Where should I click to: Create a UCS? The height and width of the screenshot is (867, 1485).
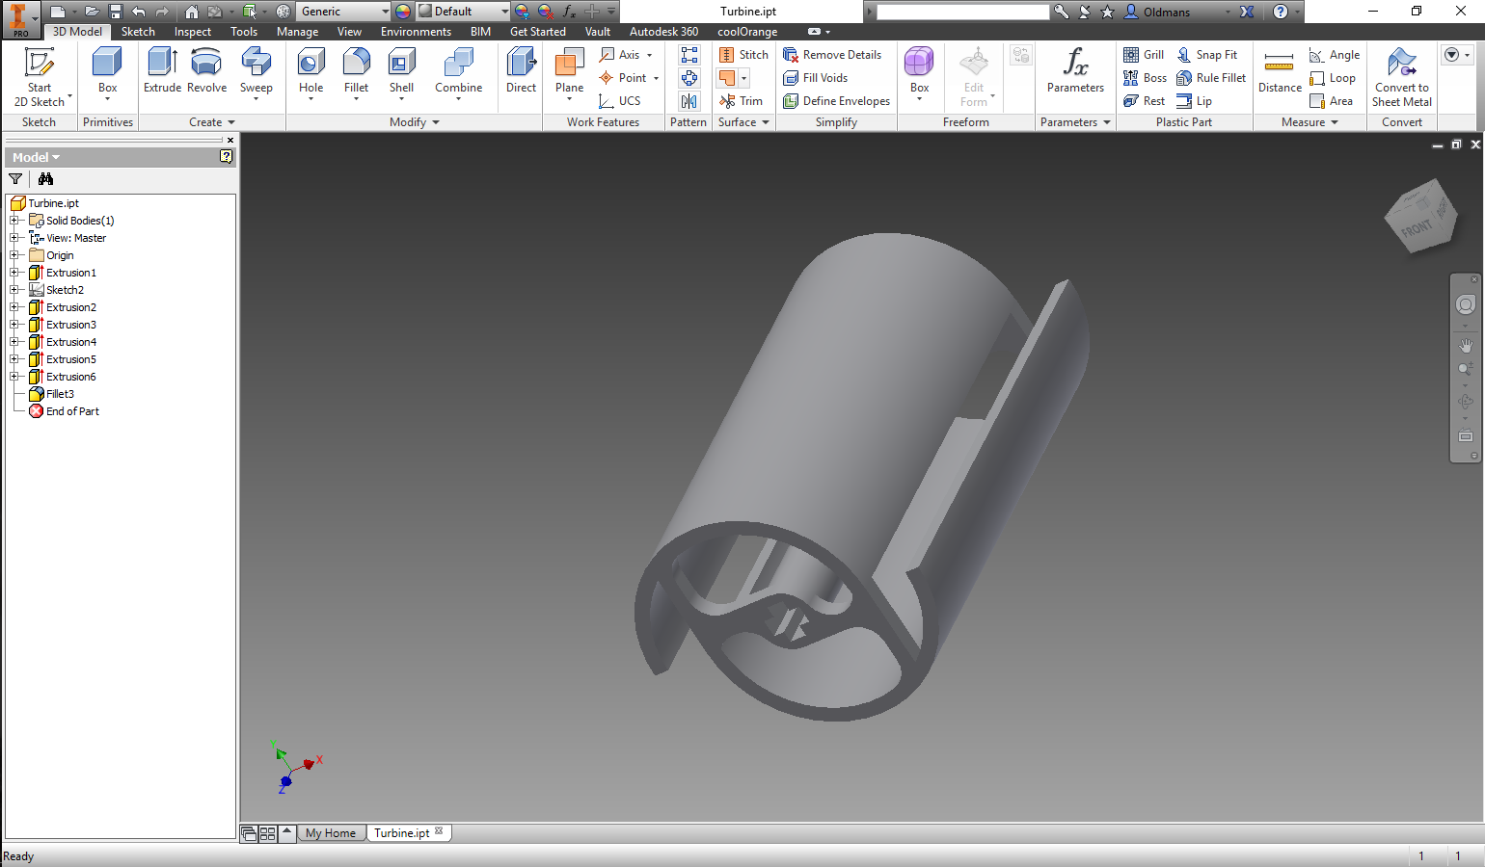click(620, 101)
